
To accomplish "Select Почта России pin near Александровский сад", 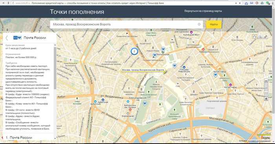I will 145,104.
